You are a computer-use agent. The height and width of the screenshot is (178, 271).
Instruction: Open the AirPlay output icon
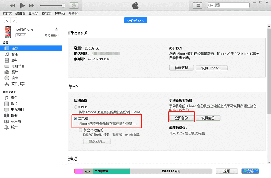(x=74, y=5)
